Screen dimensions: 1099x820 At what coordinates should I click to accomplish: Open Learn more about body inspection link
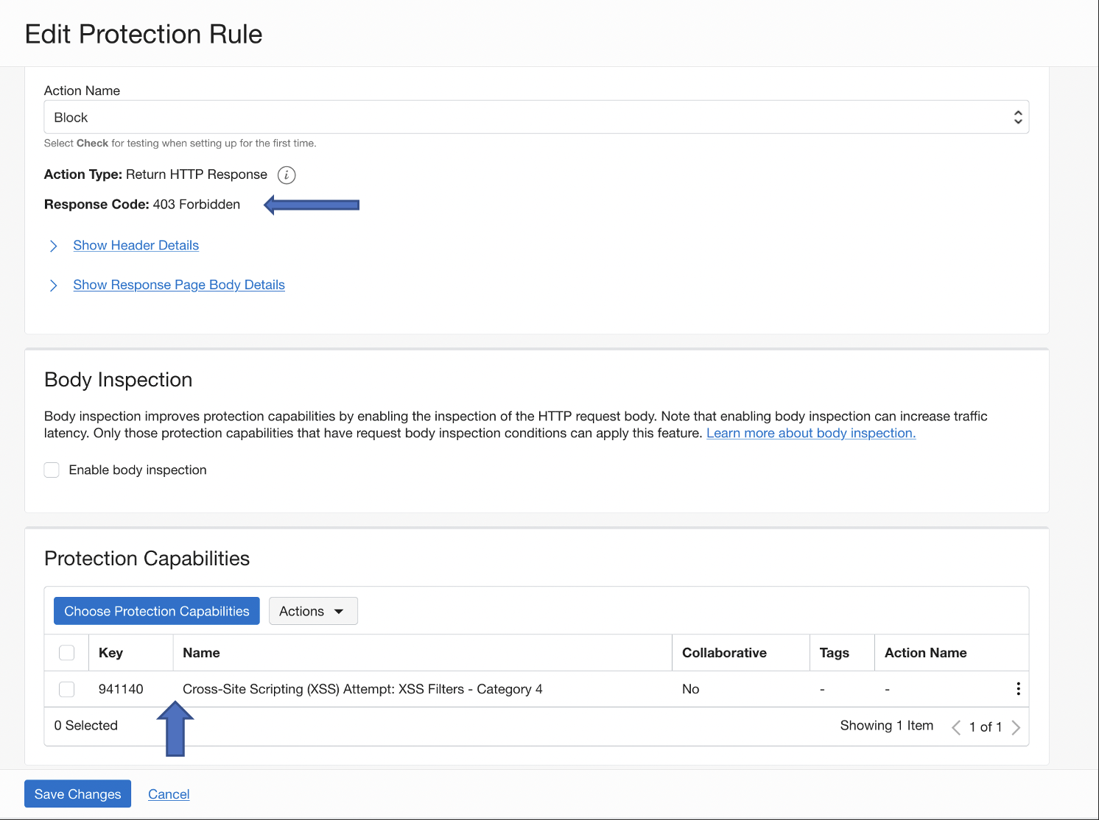coord(811,434)
